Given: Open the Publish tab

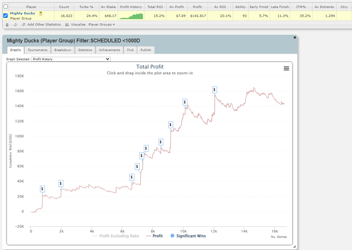Looking at the screenshot, I should [146, 50].
